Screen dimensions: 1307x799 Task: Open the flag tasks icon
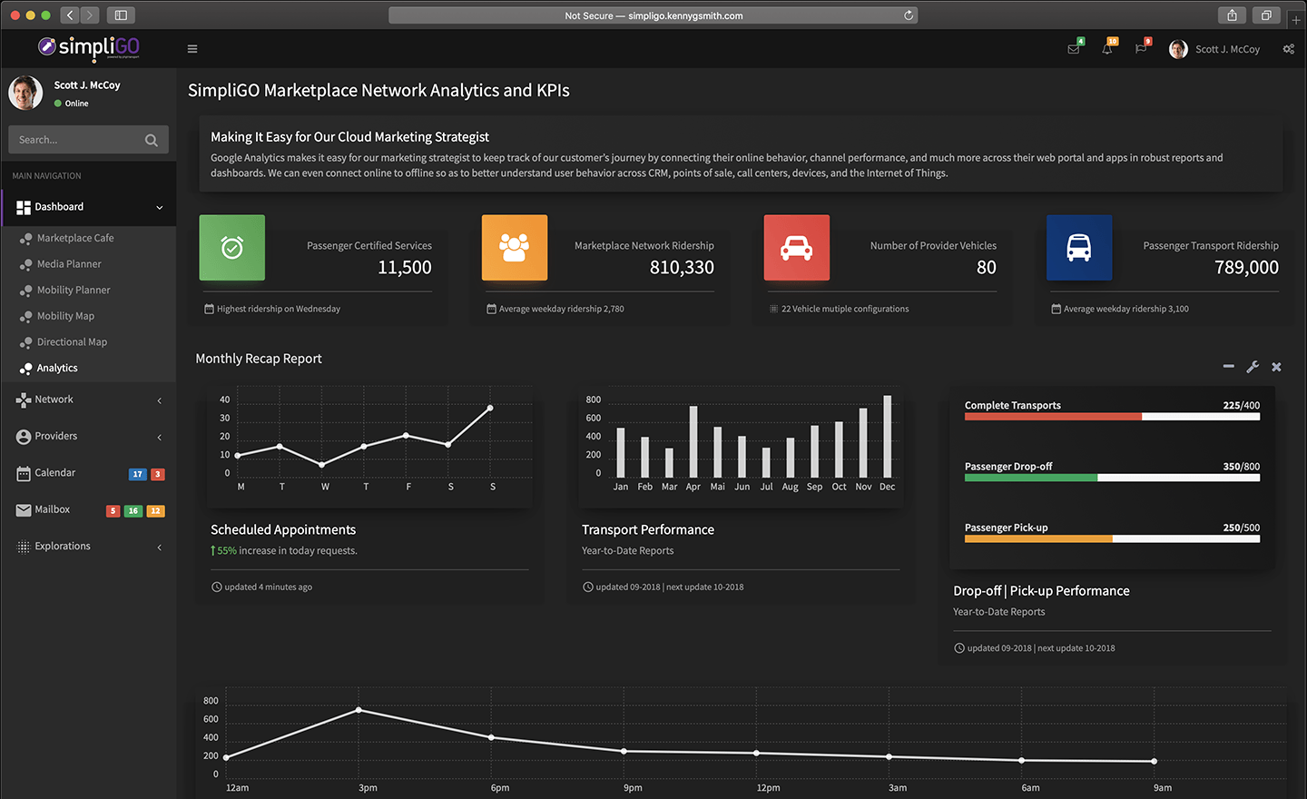(1141, 49)
